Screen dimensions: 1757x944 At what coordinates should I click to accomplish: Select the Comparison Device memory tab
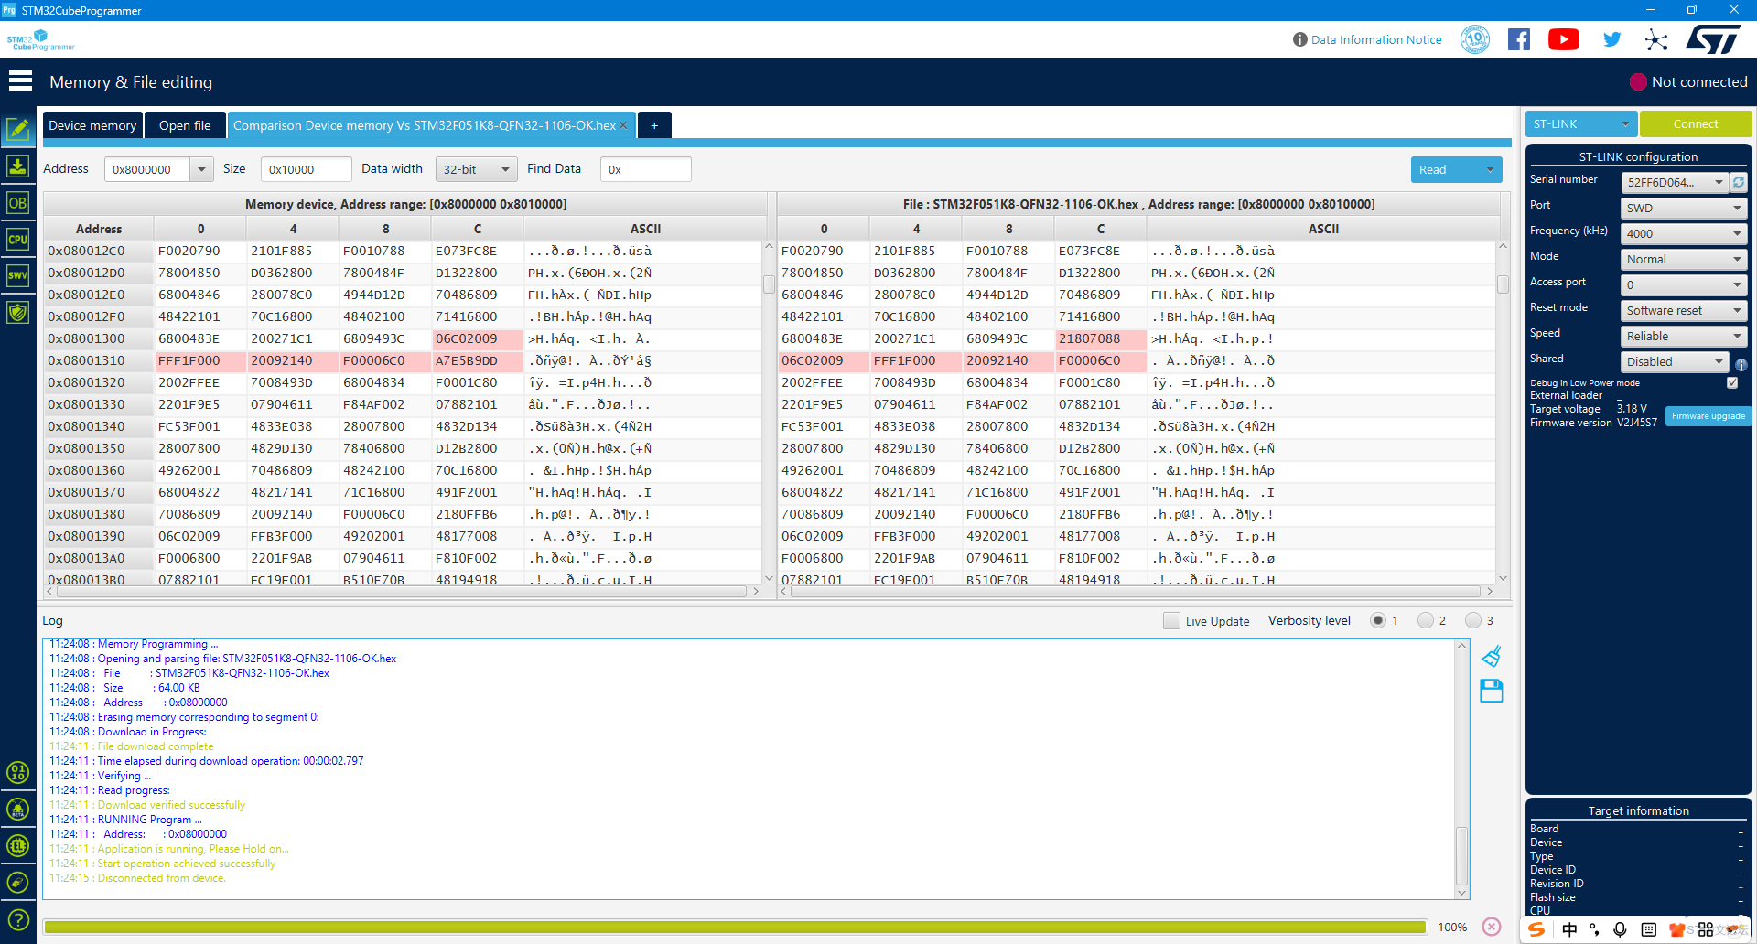[x=425, y=125]
